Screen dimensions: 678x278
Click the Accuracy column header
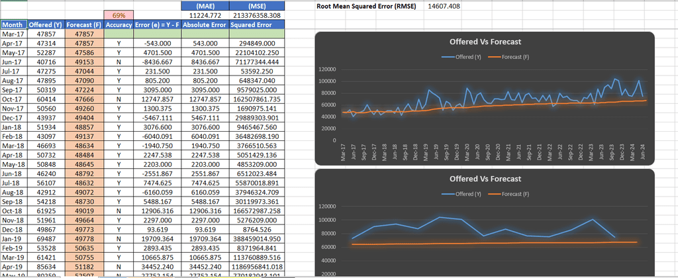(119, 24)
